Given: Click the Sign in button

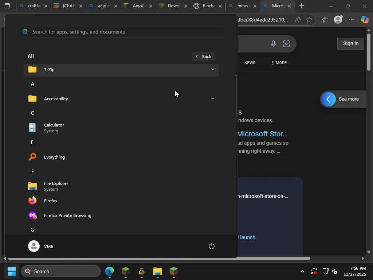Looking at the screenshot, I should [x=351, y=44].
